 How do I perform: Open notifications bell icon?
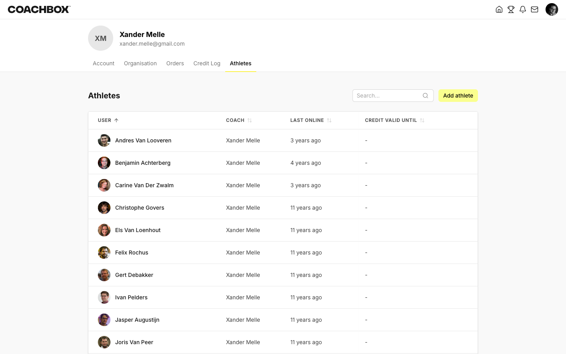(523, 9)
